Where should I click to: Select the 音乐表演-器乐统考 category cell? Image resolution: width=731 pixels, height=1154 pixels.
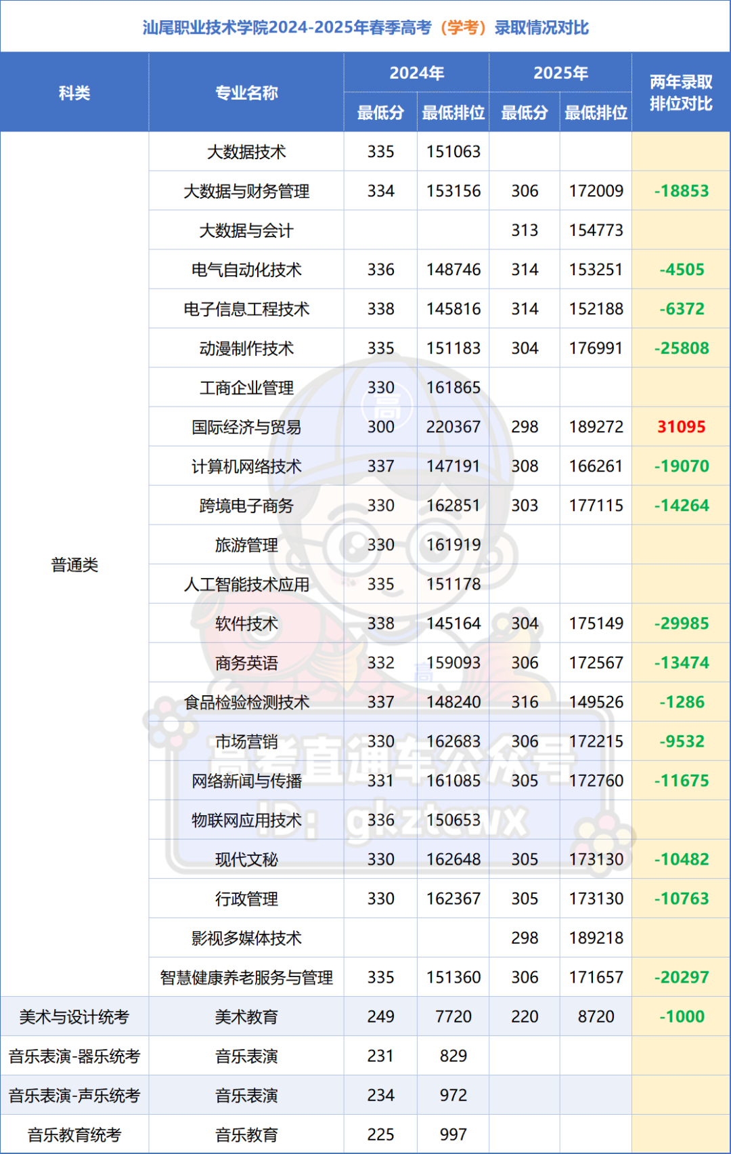[74, 1056]
